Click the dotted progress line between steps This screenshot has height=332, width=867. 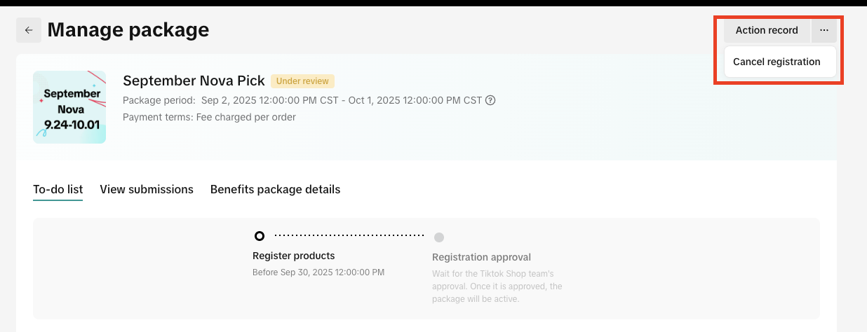coord(349,236)
